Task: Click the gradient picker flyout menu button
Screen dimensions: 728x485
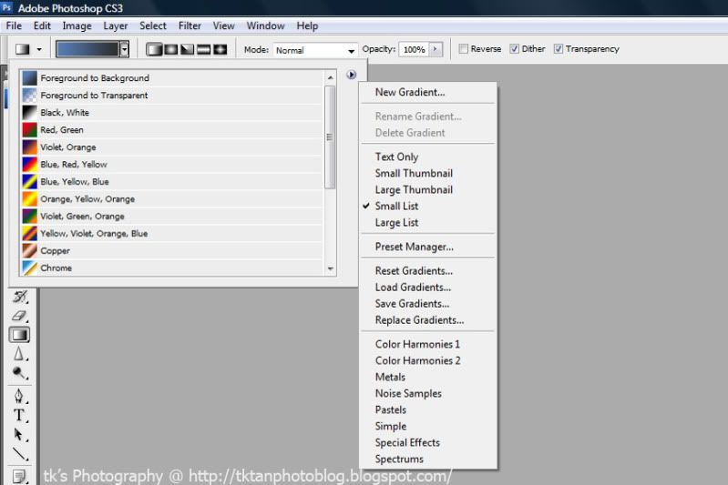Action: coord(352,75)
